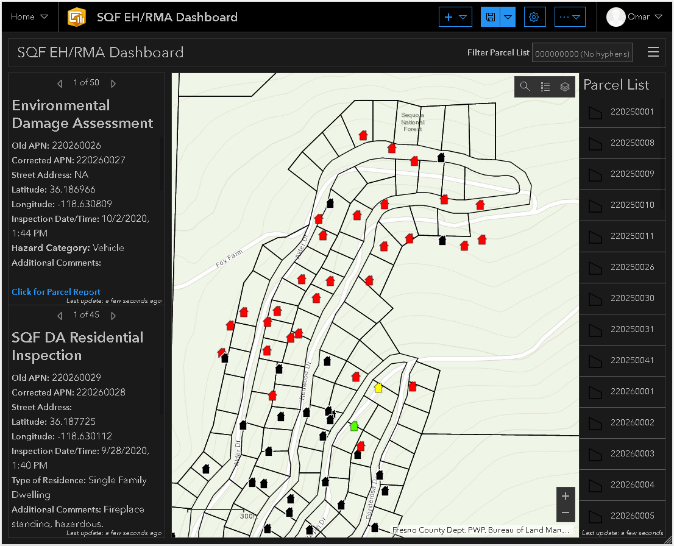Click the Fox Farm road label on map
The height and width of the screenshot is (546, 674).
point(229,258)
